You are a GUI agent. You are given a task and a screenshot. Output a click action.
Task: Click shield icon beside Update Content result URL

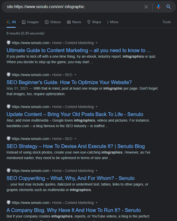9,106
